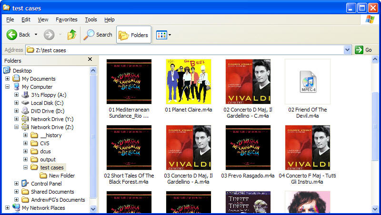Select 02 Short Tales Of The Black Forest thumbnail

pyautogui.click(x=129, y=148)
